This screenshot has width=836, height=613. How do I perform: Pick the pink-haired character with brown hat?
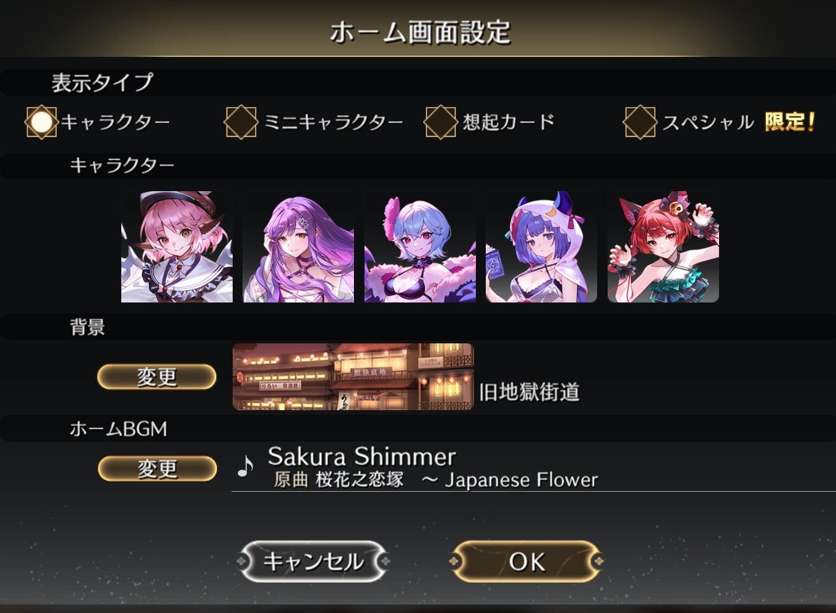click(x=177, y=247)
